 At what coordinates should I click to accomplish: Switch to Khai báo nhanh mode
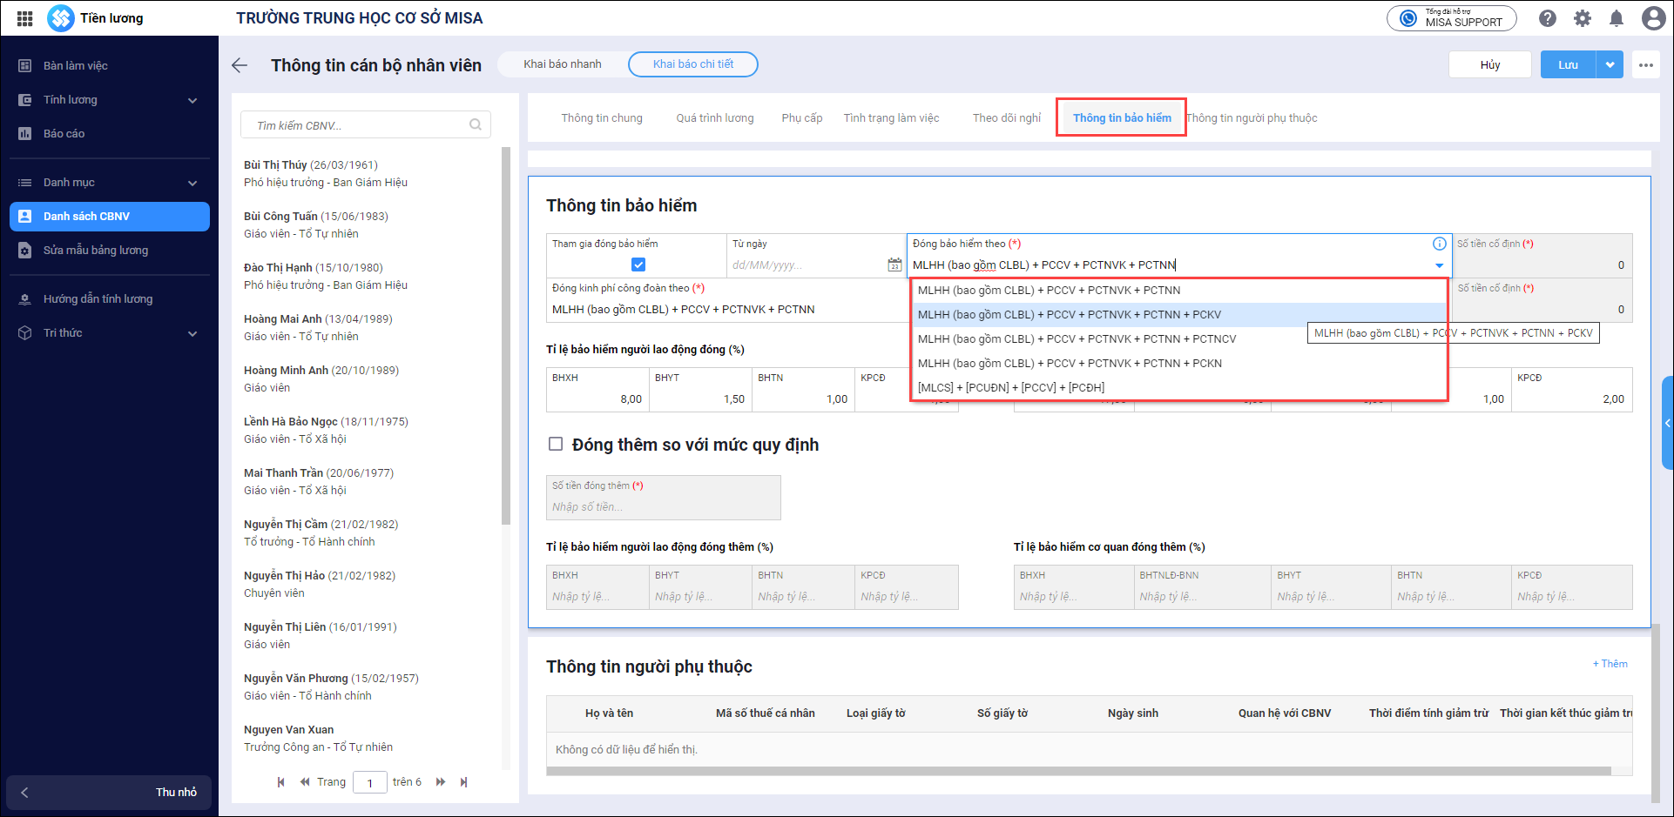pyautogui.click(x=563, y=64)
